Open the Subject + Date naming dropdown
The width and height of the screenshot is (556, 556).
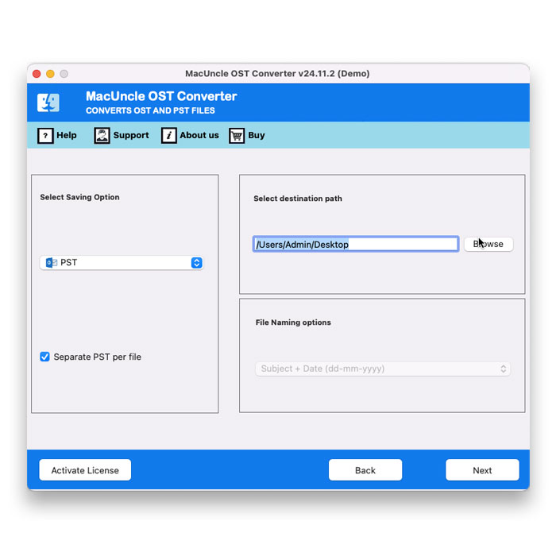[383, 369]
